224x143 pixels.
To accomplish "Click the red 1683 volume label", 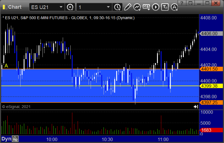I will tap(211, 130).
